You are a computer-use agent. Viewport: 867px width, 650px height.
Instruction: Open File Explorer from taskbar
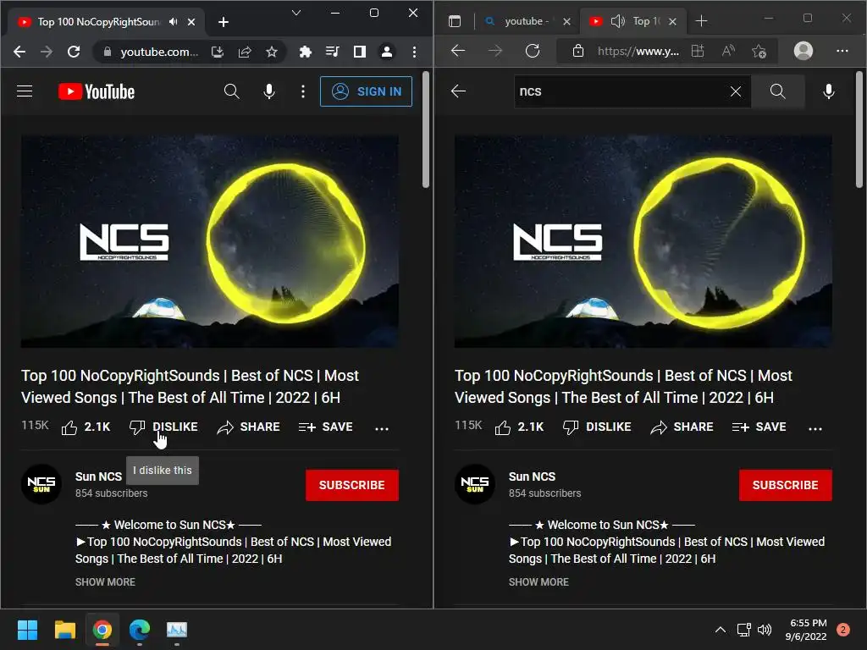click(64, 629)
